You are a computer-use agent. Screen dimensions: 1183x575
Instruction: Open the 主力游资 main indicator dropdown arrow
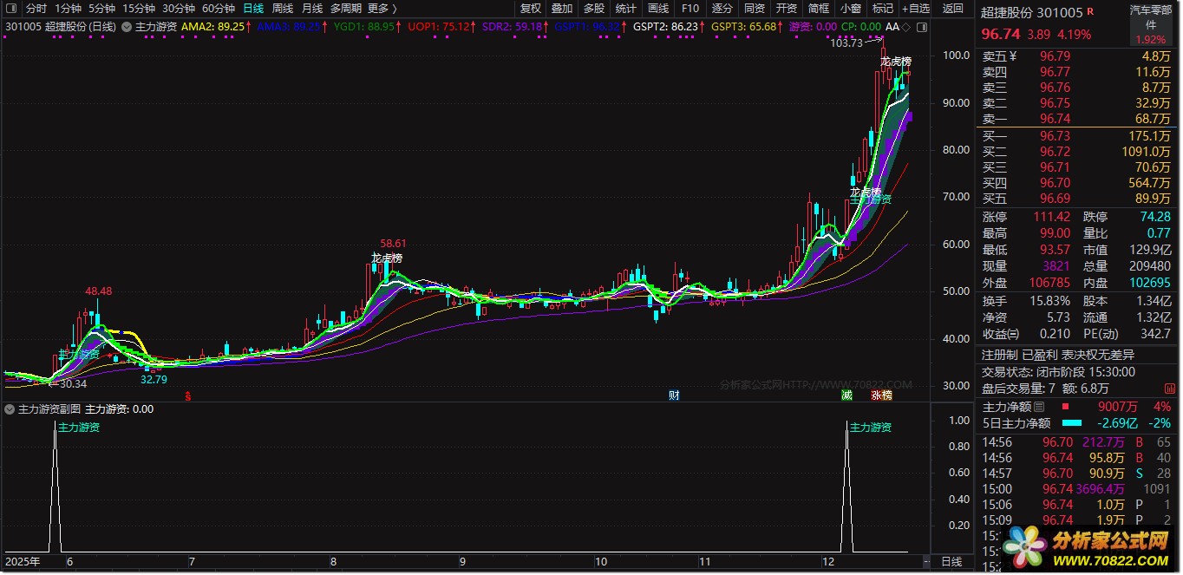coord(127,27)
